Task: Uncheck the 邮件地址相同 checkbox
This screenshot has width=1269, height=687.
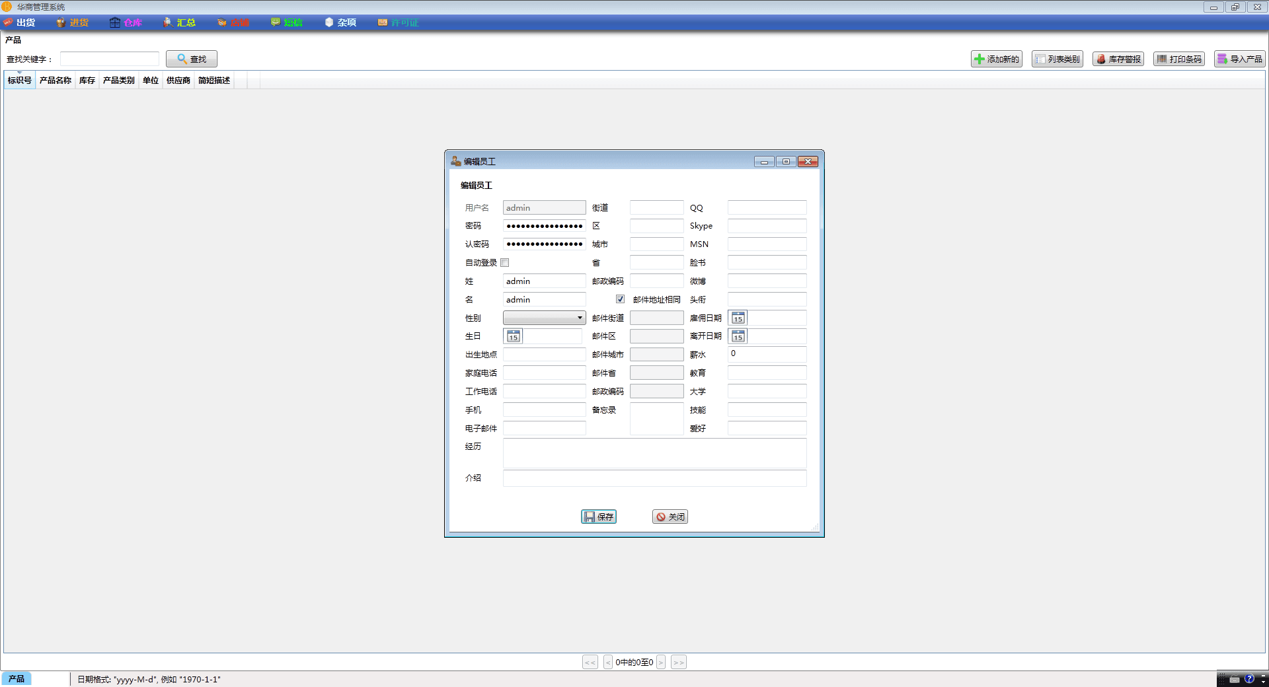Action: [x=620, y=299]
